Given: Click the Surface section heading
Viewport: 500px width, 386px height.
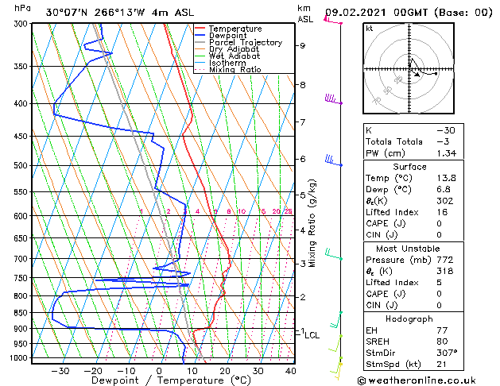Looking at the screenshot, I should [409, 167].
